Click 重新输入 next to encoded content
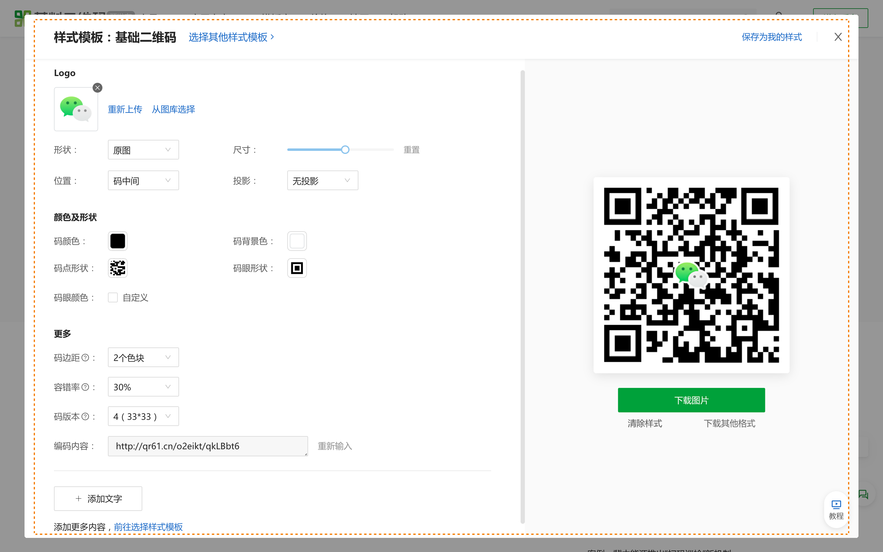This screenshot has width=883, height=552. tap(334, 446)
